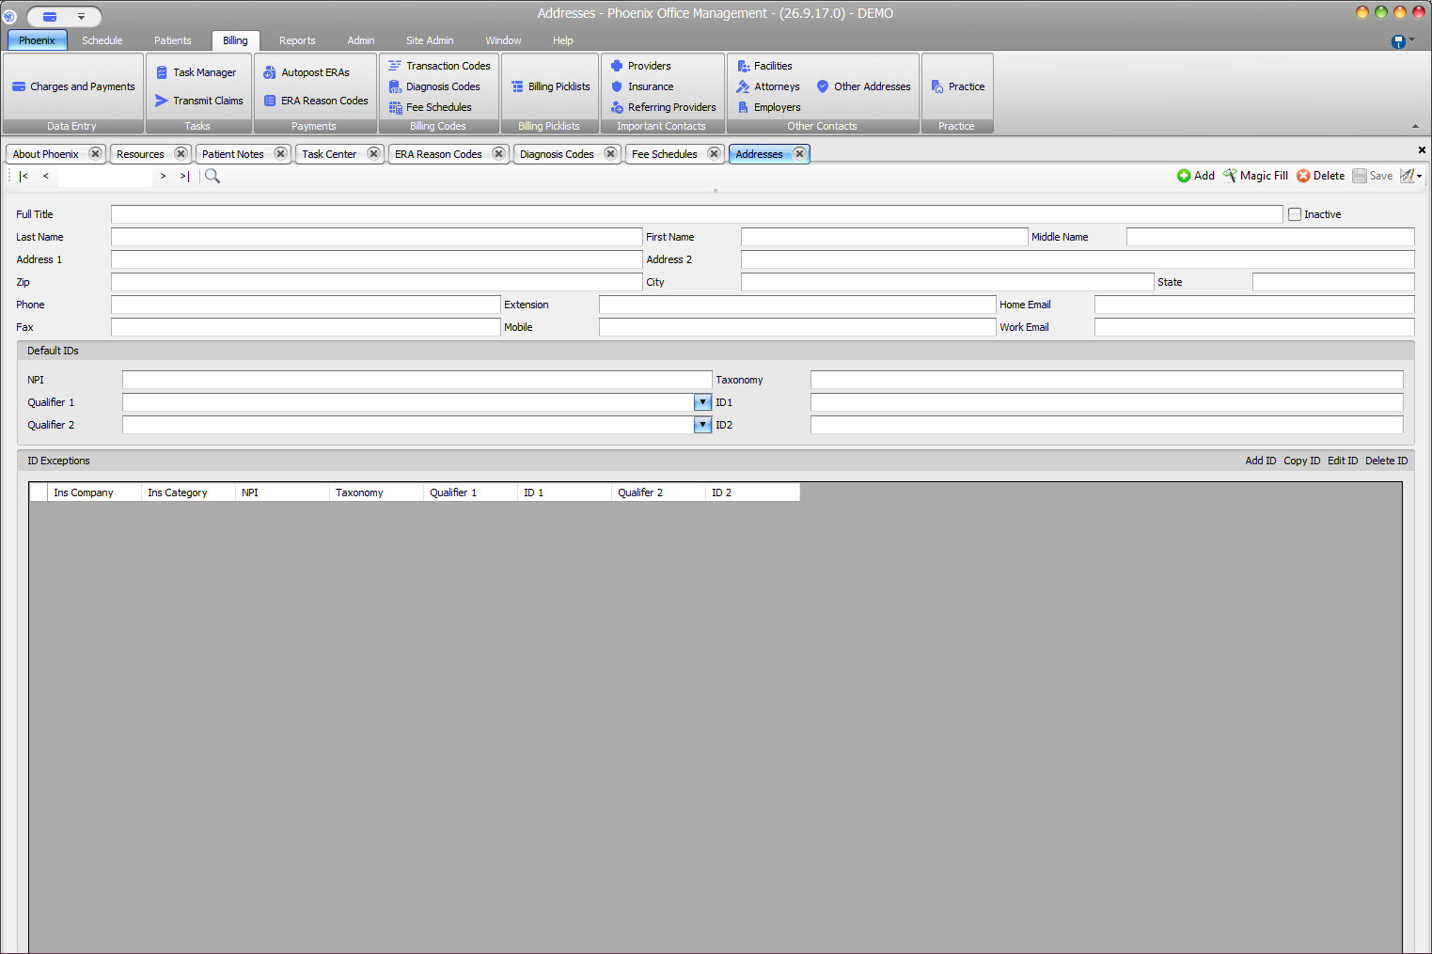Expand the Qualifier 2 dropdown
The height and width of the screenshot is (954, 1432).
point(702,425)
